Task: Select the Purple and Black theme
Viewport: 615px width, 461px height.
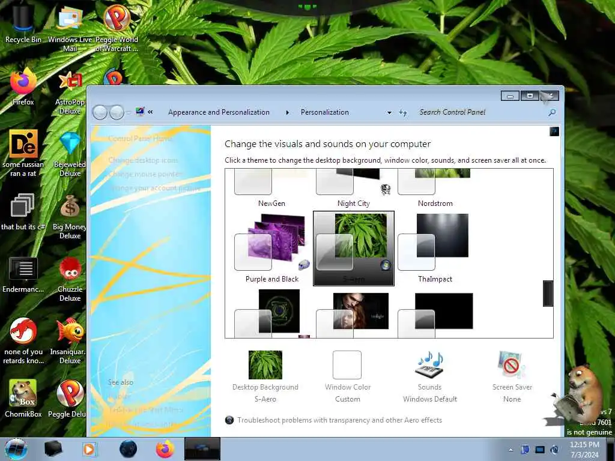Action: (271, 249)
